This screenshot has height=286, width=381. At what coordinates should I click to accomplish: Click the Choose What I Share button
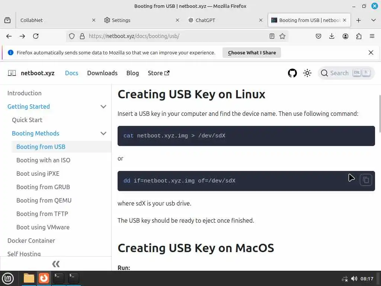[x=252, y=53]
